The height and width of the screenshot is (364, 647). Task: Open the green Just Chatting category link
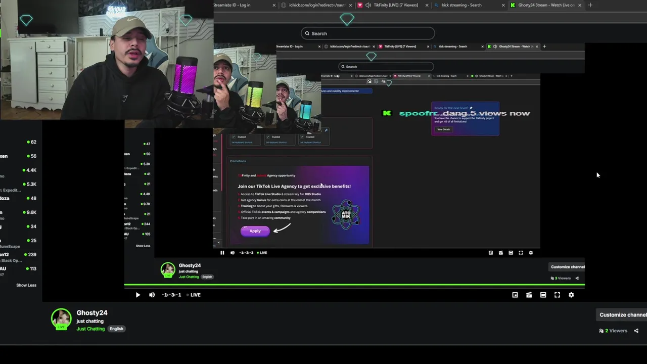[90, 329]
